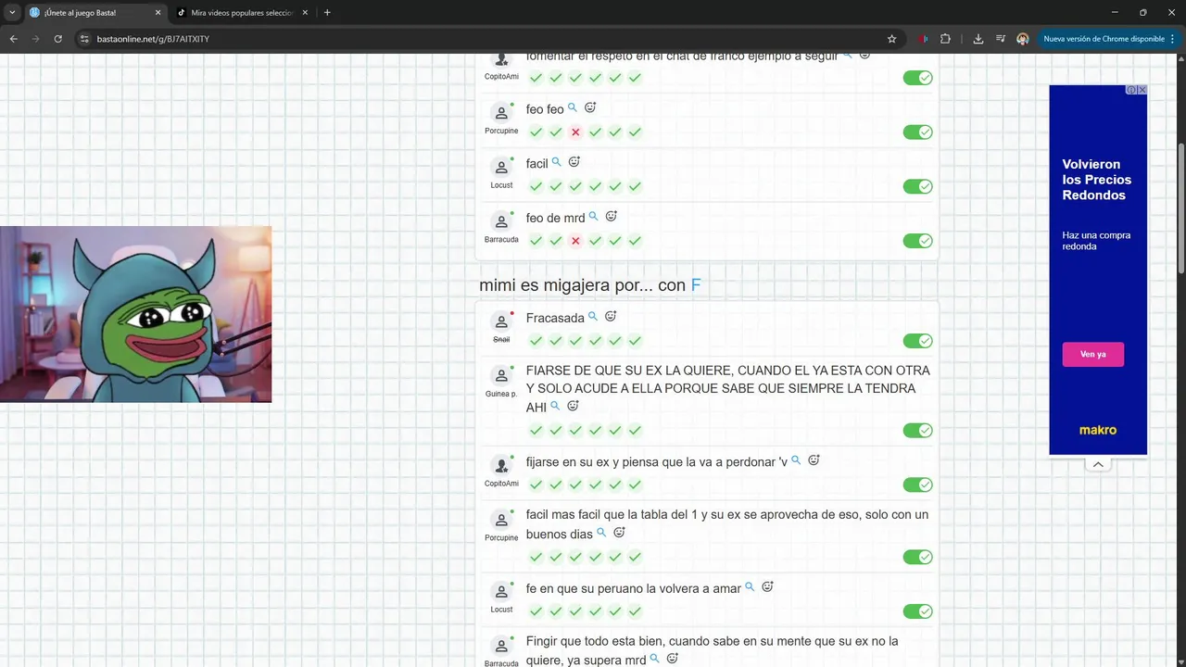Image resolution: width=1186 pixels, height=667 pixels.
Task: Open media controls icon in toolbar
Action: coord(1001,39)
